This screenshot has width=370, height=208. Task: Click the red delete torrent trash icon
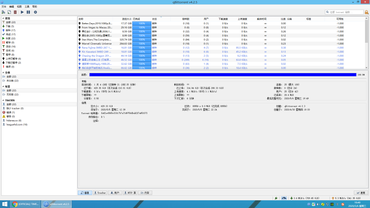(15, 12)
